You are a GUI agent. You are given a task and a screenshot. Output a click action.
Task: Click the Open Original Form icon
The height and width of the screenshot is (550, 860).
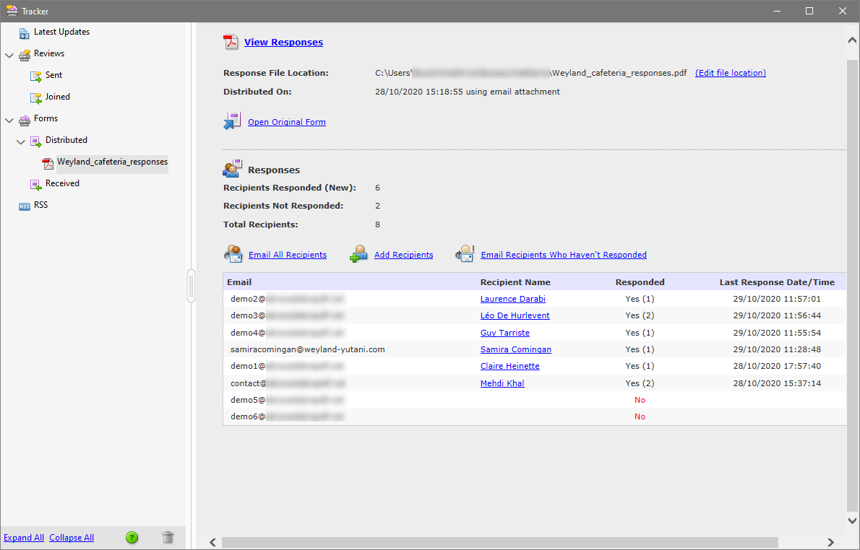click(232, 120)
